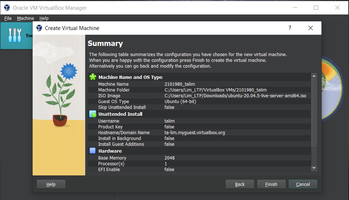
Task: Close the Oracle VM VirtualBox Manager window
Action: point(337,8)
